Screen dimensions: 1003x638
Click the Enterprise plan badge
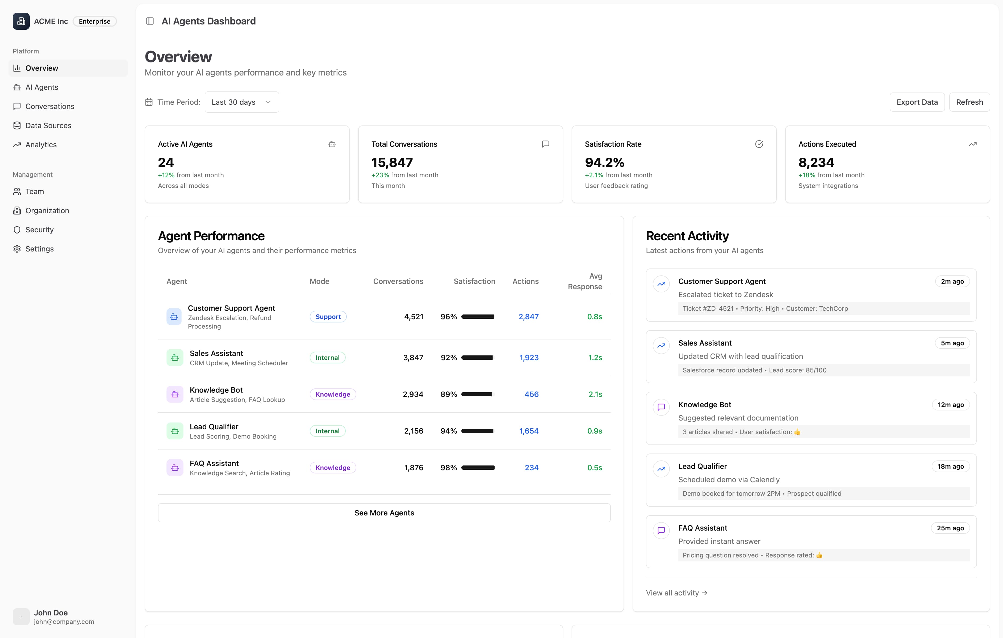(95, 21)
